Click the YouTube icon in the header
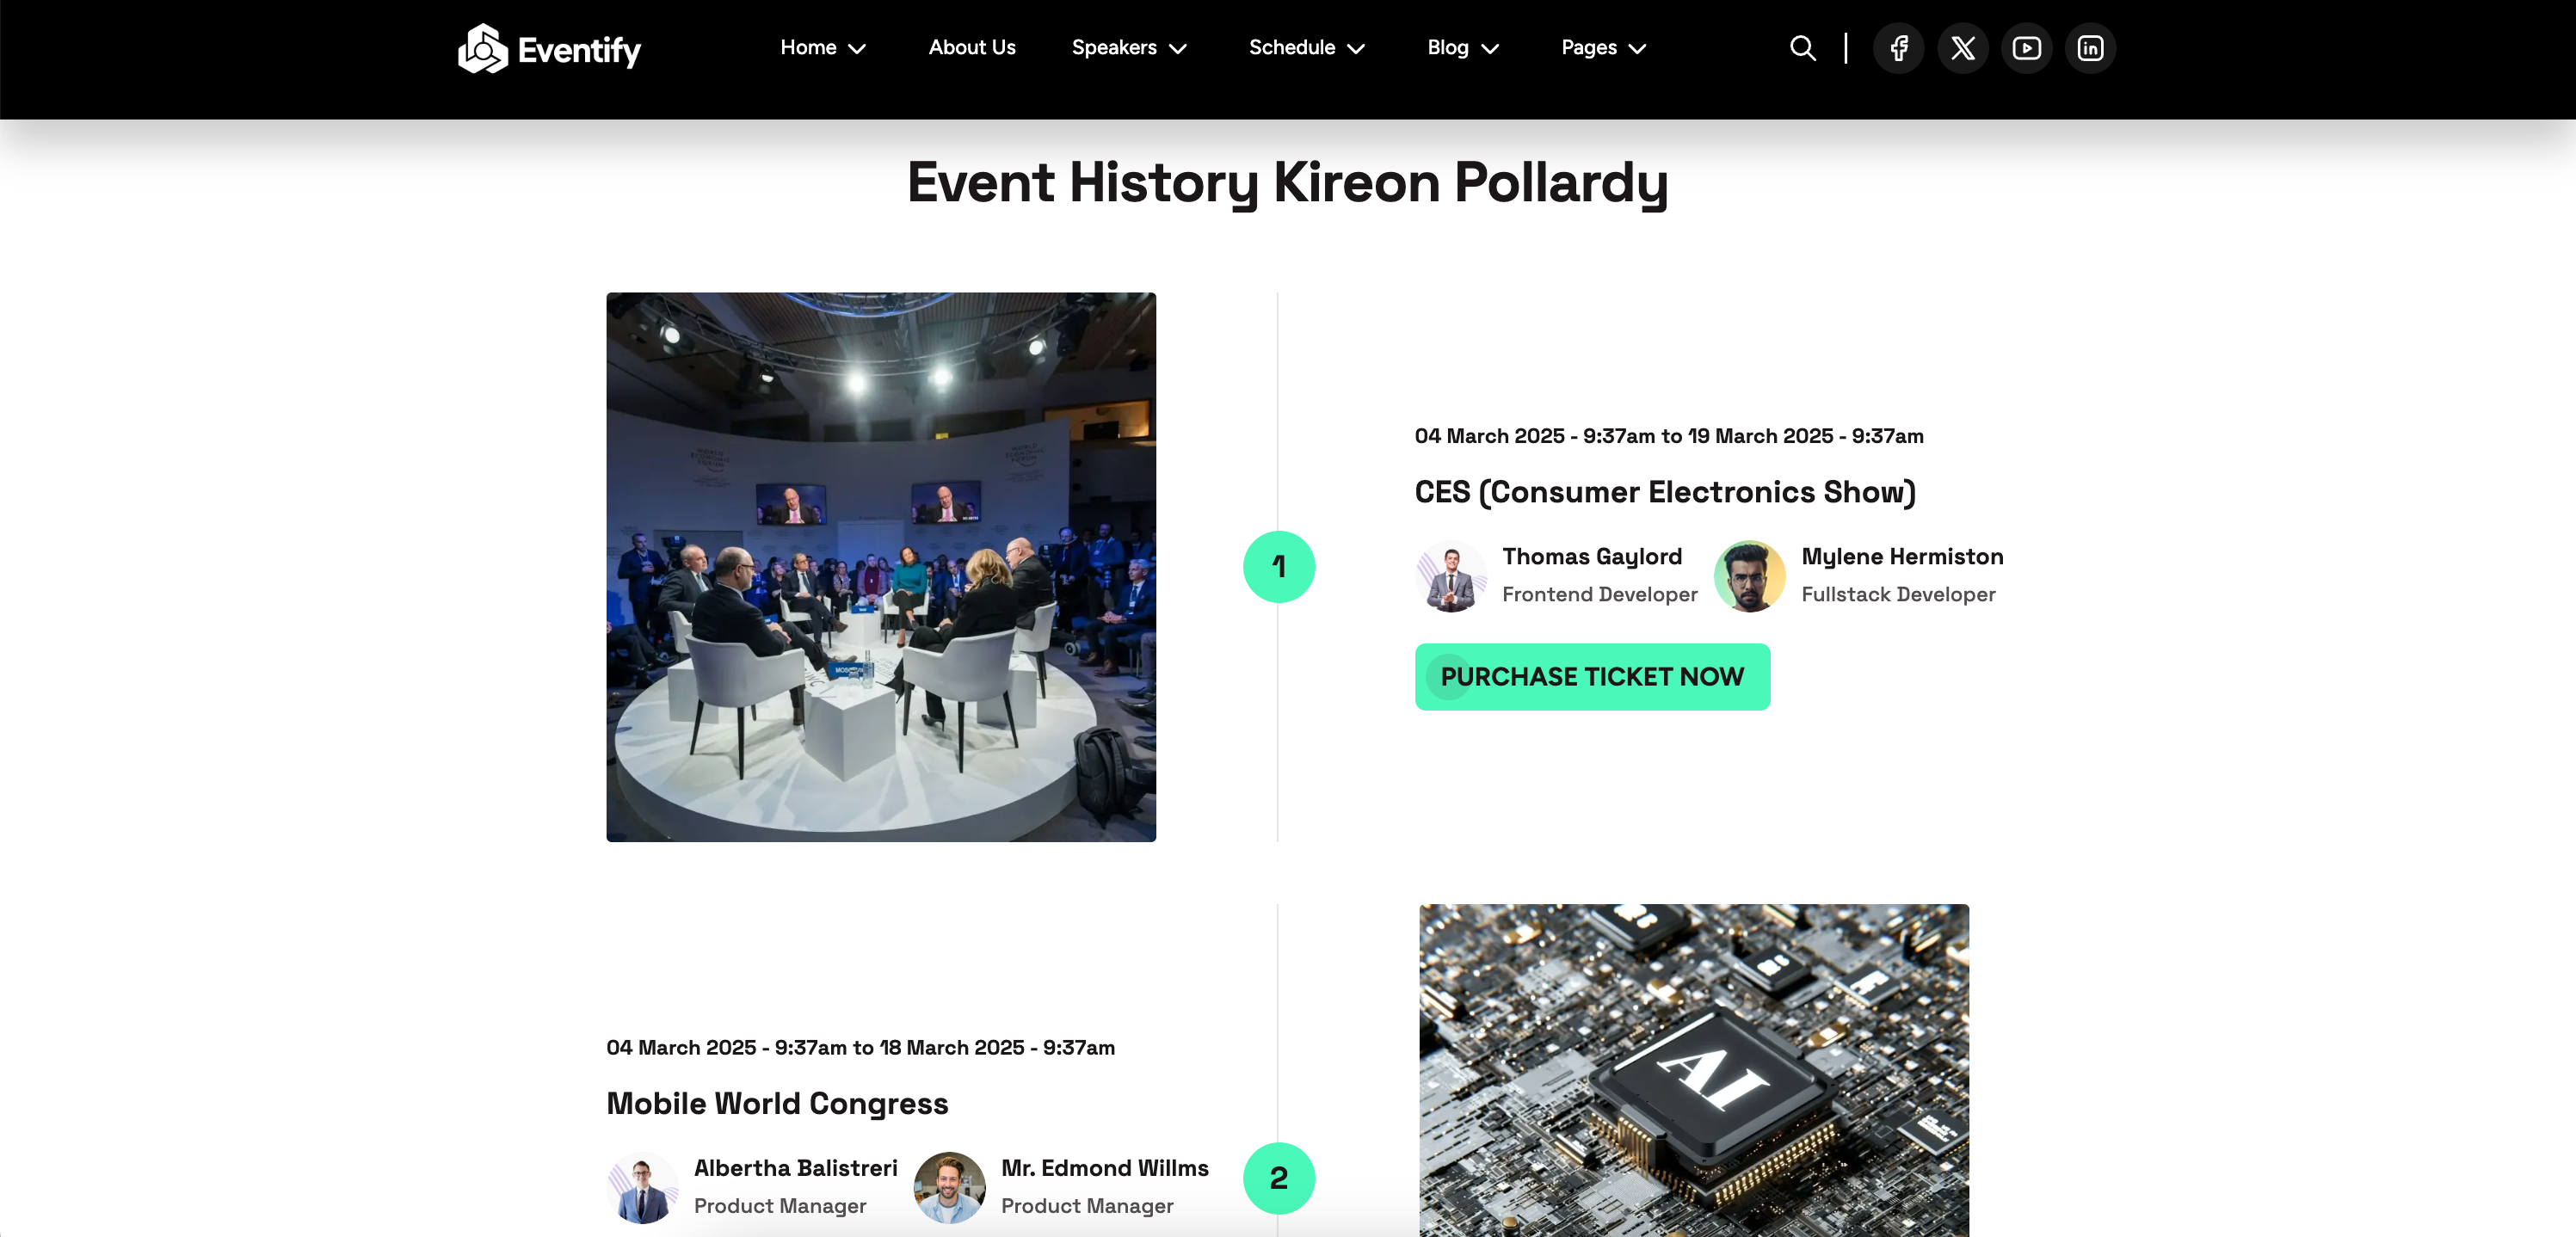The image size is (2576, 1237). click(x=2026, y=47)
